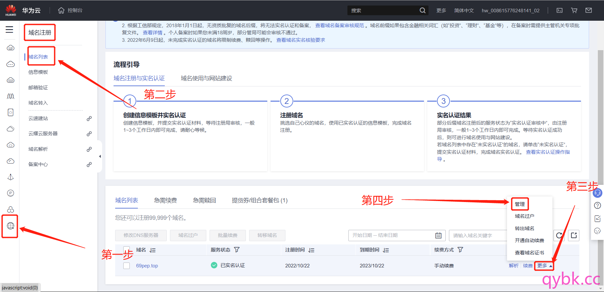Click the smiley satisfaction icon
The image size is (604, 292).
click(x=598, y=231)
